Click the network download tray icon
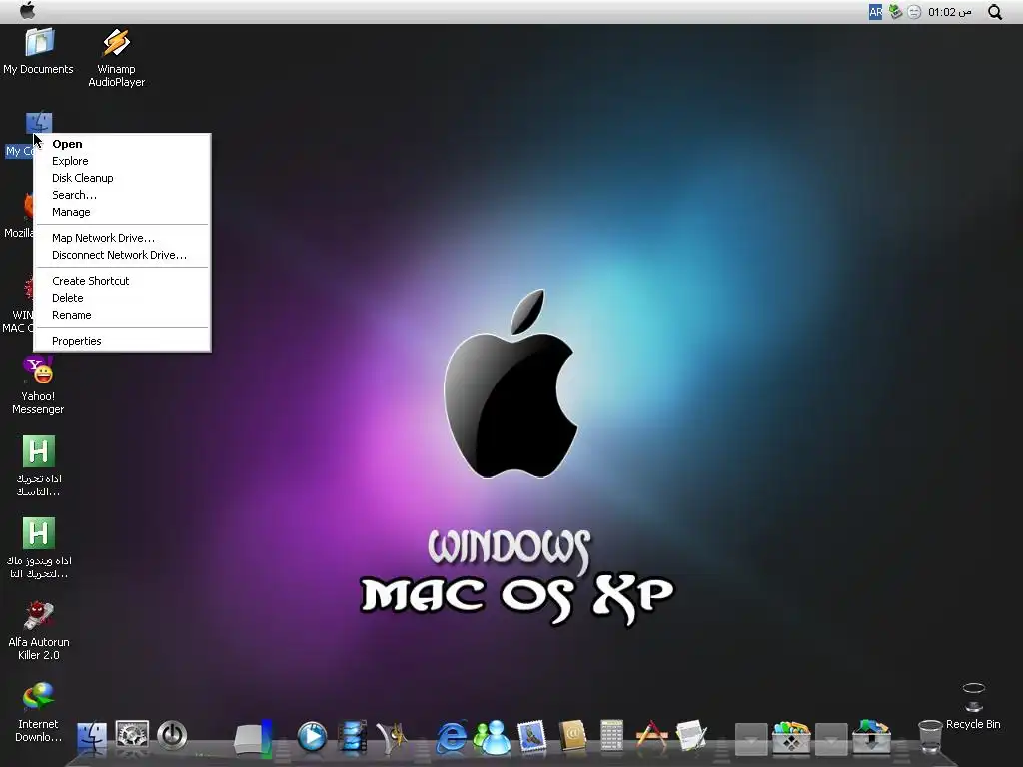This screenshot has width=1023, height=767. coord(895,12)
